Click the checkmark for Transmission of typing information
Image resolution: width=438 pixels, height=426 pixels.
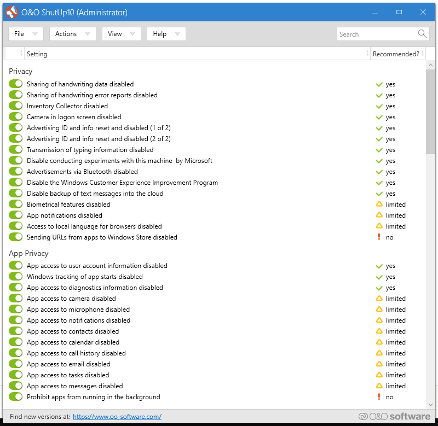point(379,150)
